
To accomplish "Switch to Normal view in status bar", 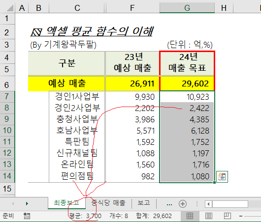I will pos(190,216).
